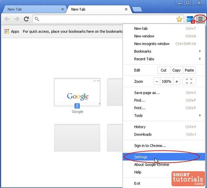Screen dimensions: 207x188
Task: Decrease zoom with the minus button
Action: [157, 81]
